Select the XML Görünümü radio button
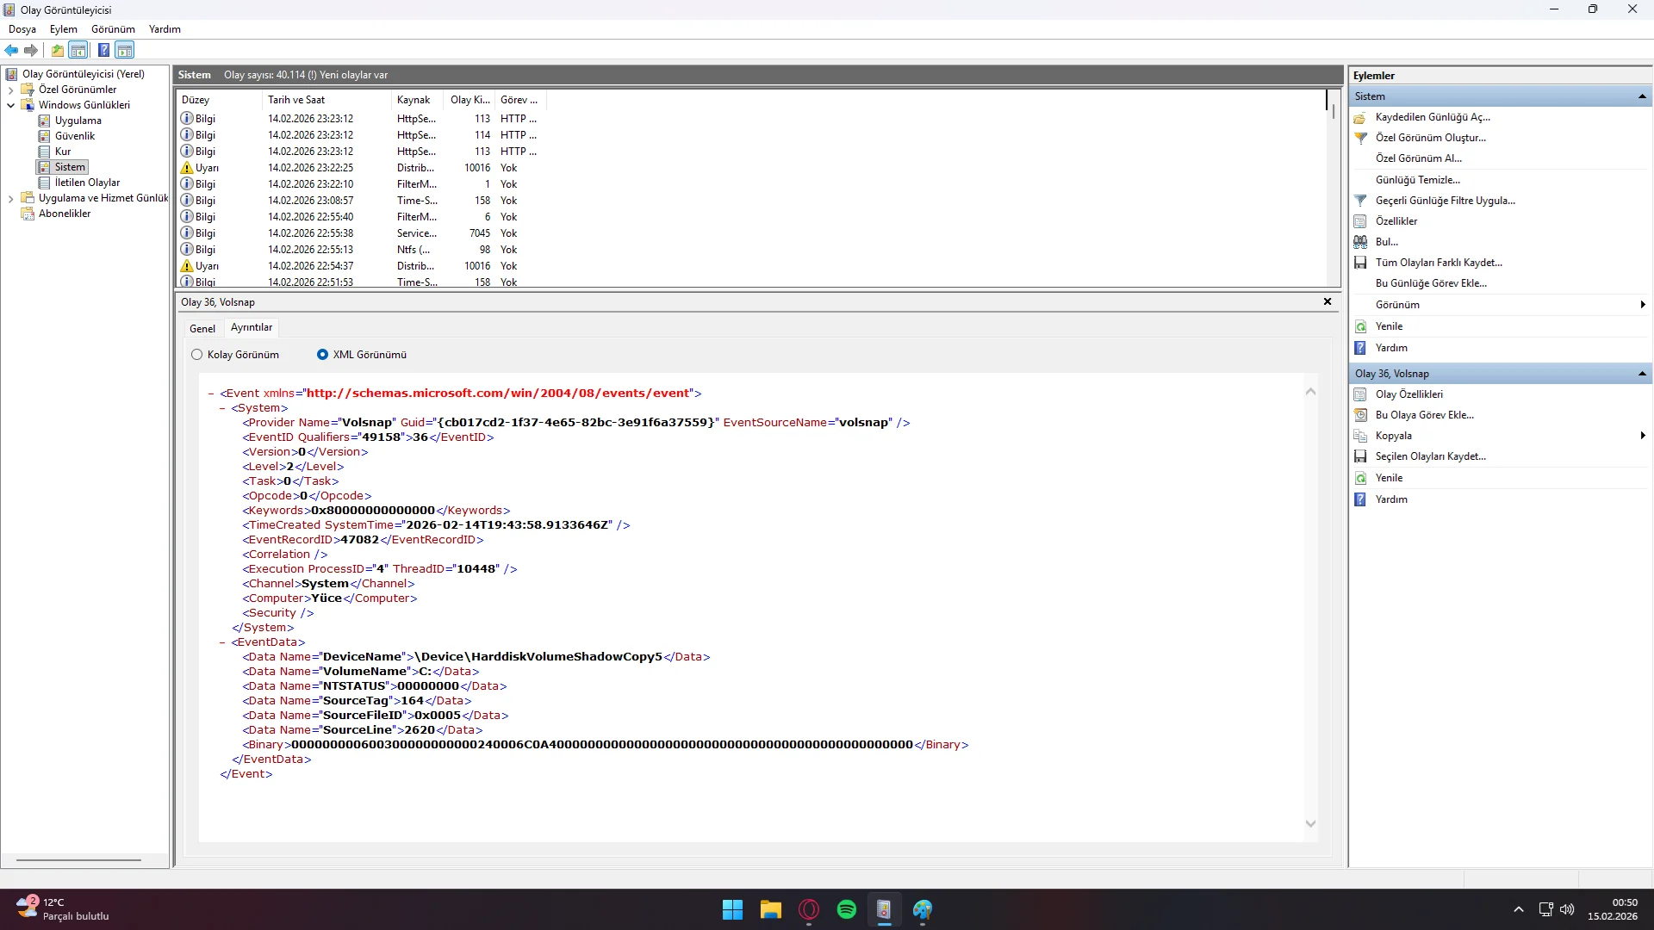This screenshot has height=930, width=1654. (322, 355)
